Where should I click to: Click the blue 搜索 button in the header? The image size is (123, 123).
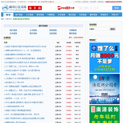(117, 8)
